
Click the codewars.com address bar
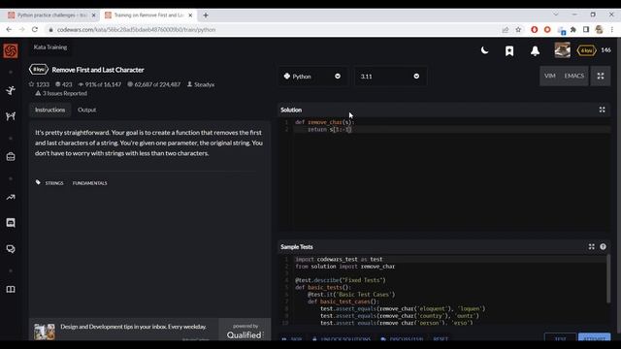pyautogui.click(x=274, y=30)
